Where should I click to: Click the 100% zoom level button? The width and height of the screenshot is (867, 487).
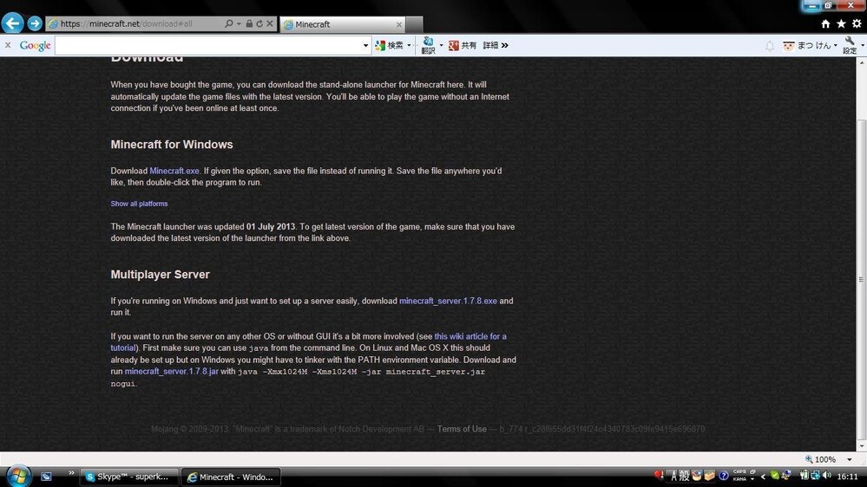[821, 459]
